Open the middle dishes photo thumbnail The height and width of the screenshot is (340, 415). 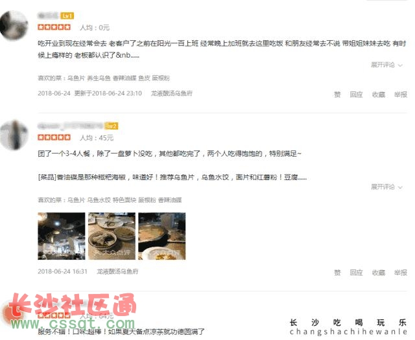(x=112, y=236)
